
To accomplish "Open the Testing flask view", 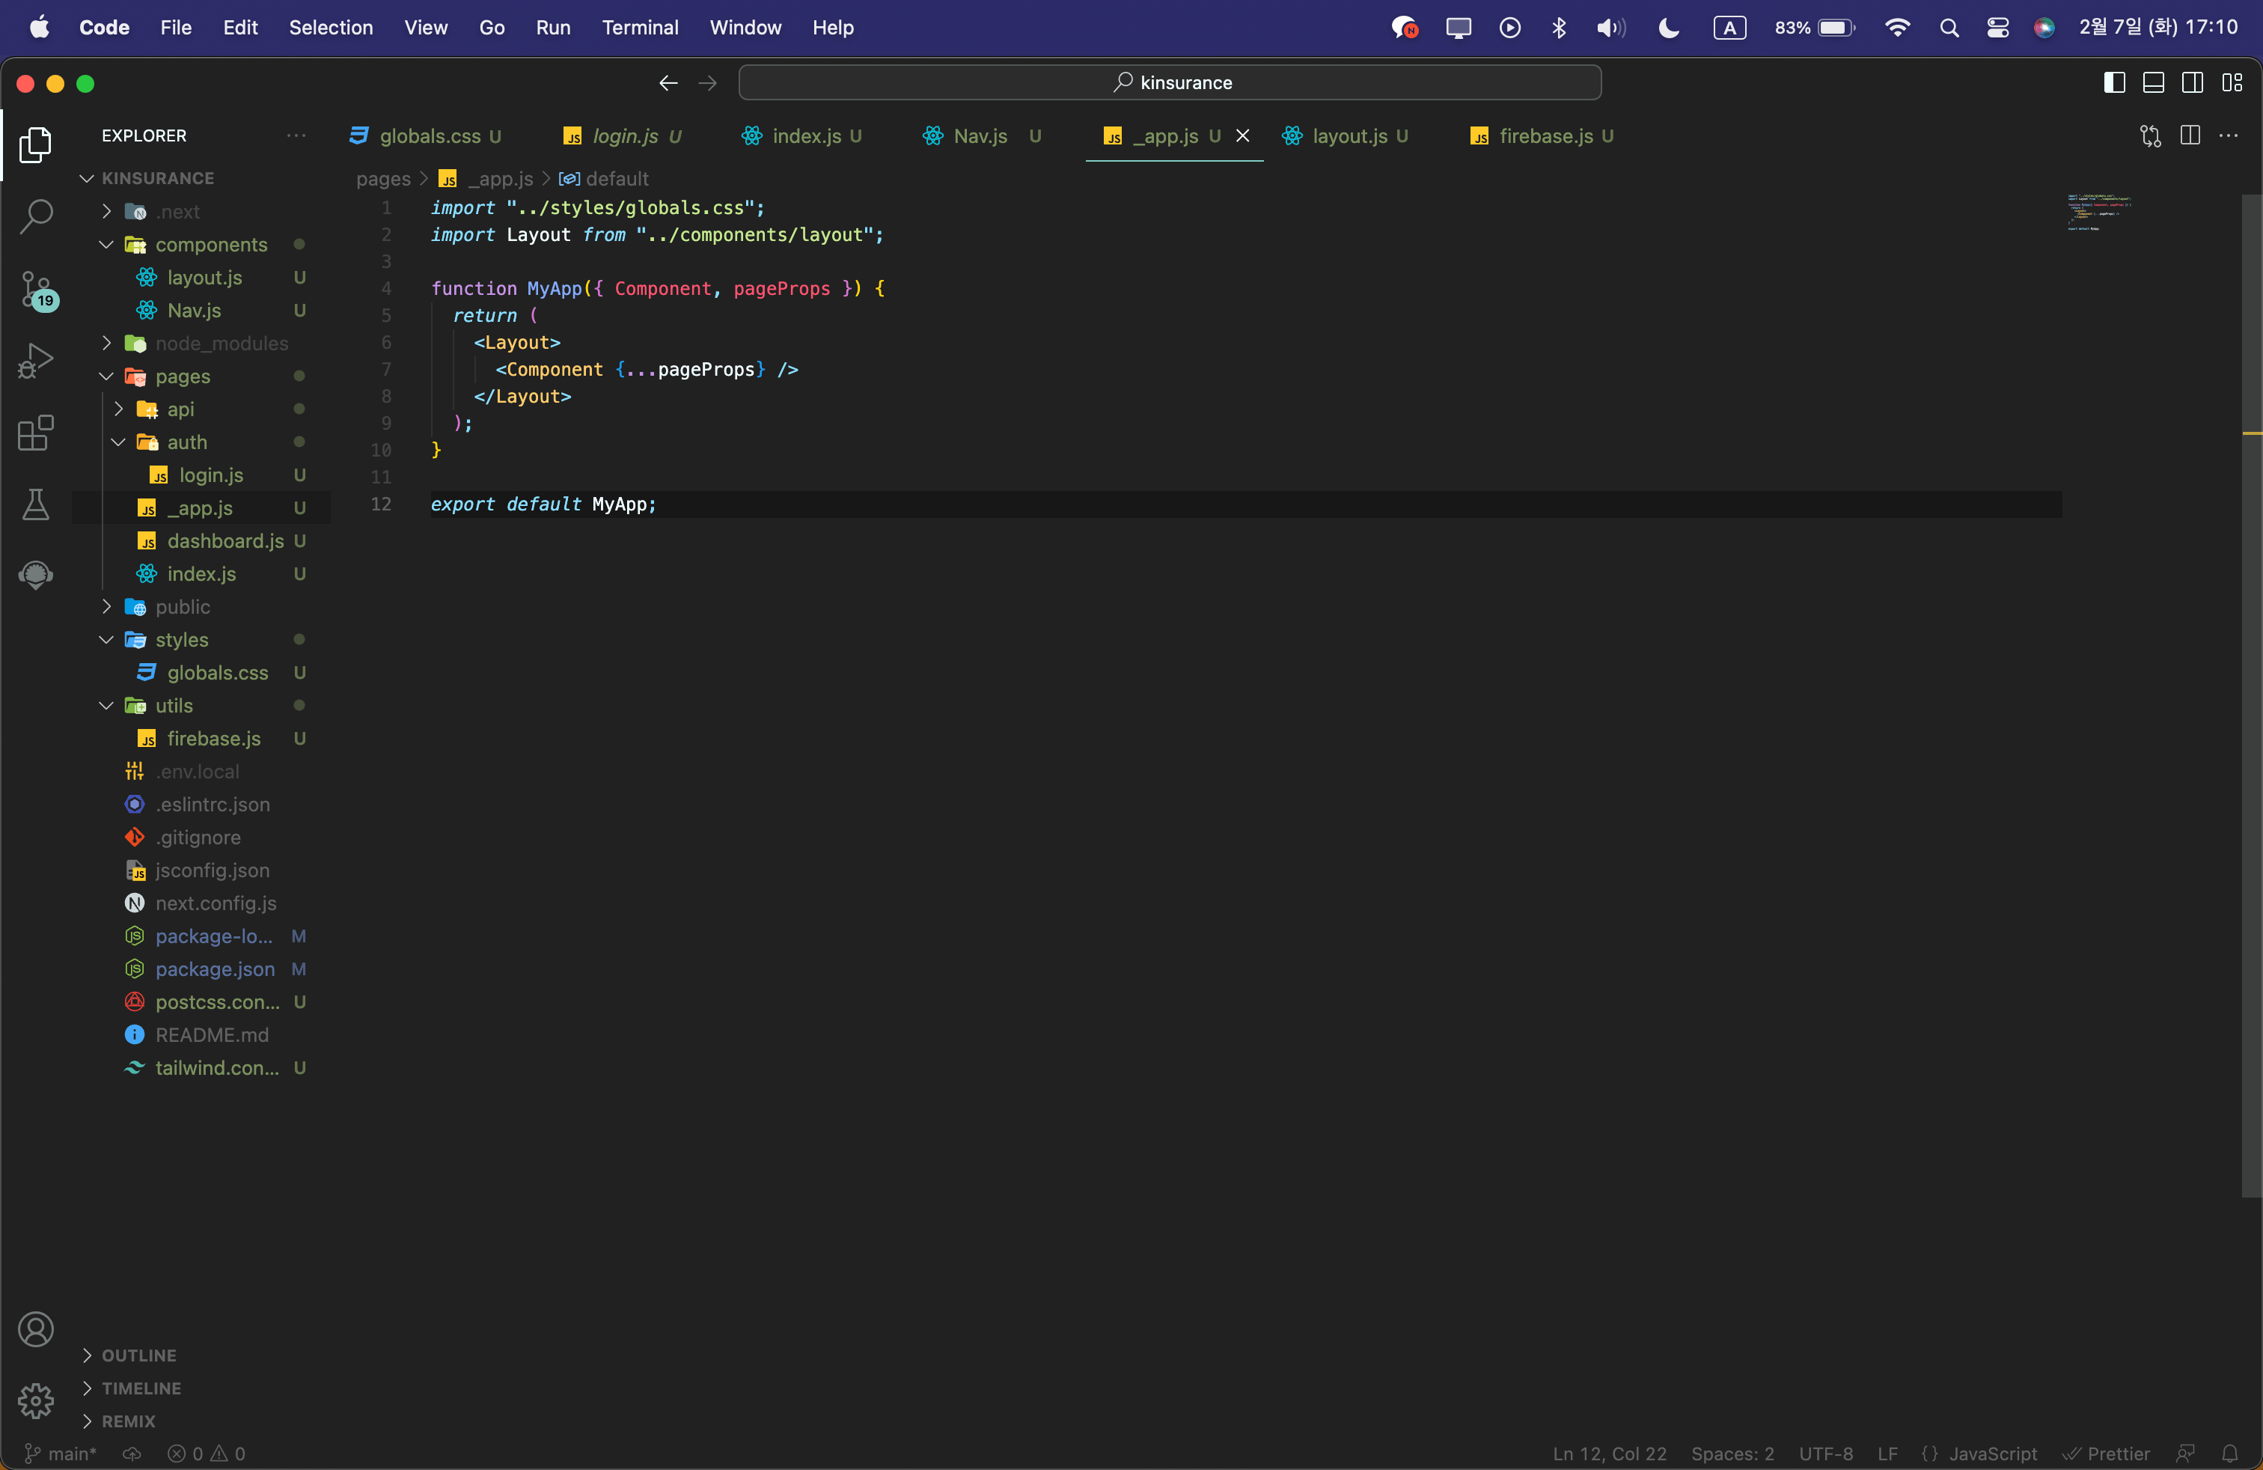I will point(36,504).
